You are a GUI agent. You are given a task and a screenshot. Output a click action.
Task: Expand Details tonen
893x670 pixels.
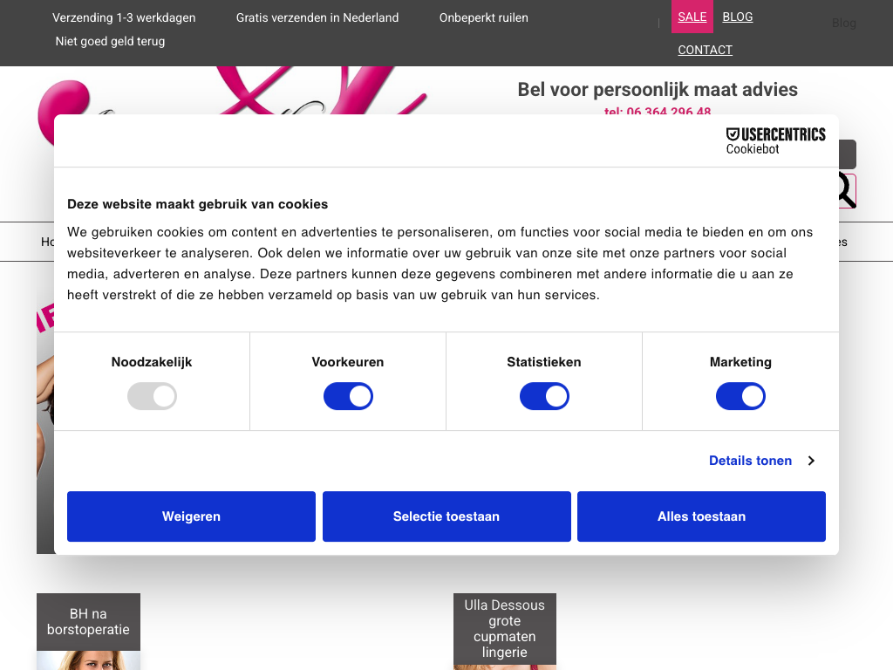(x=750, y=461)
